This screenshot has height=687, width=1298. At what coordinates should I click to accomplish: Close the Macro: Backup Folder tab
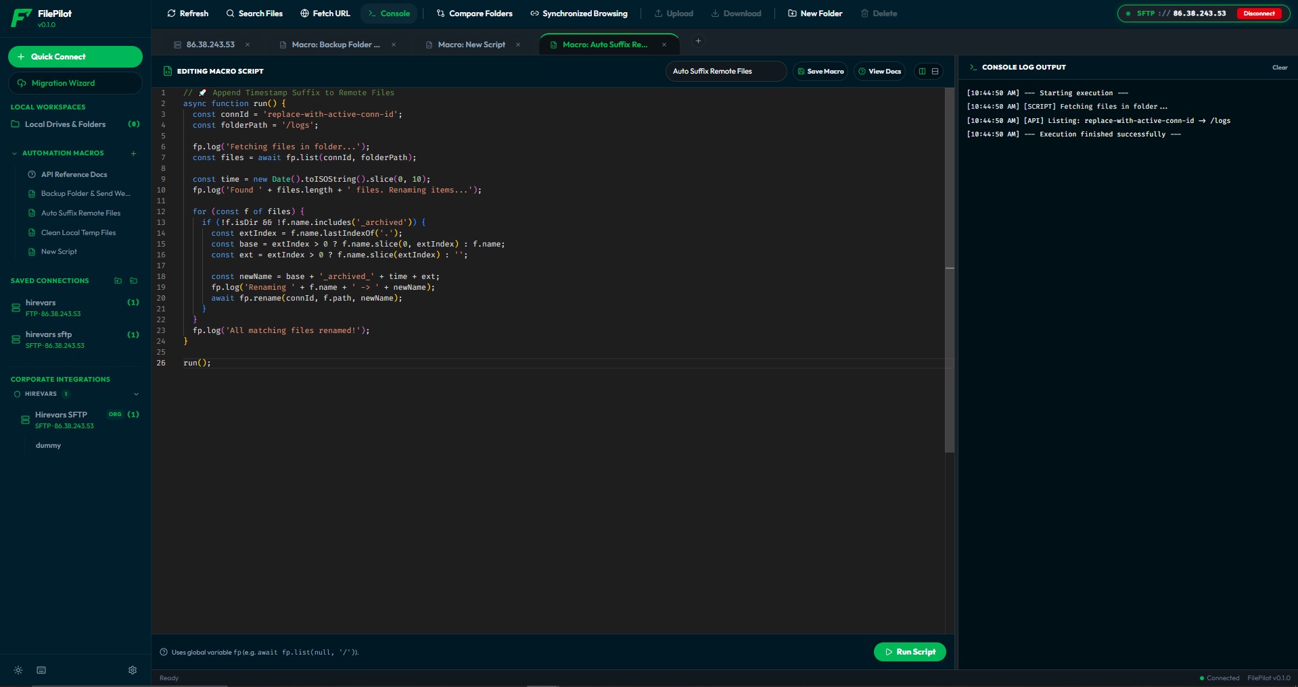pos(394,45)
